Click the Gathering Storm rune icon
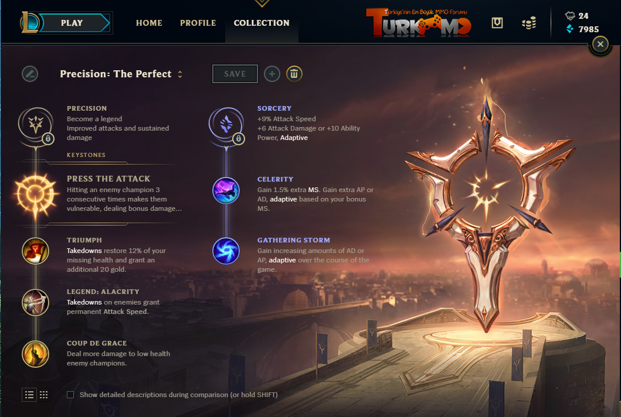This screenshot has width=621, height=417. [226, 251]
